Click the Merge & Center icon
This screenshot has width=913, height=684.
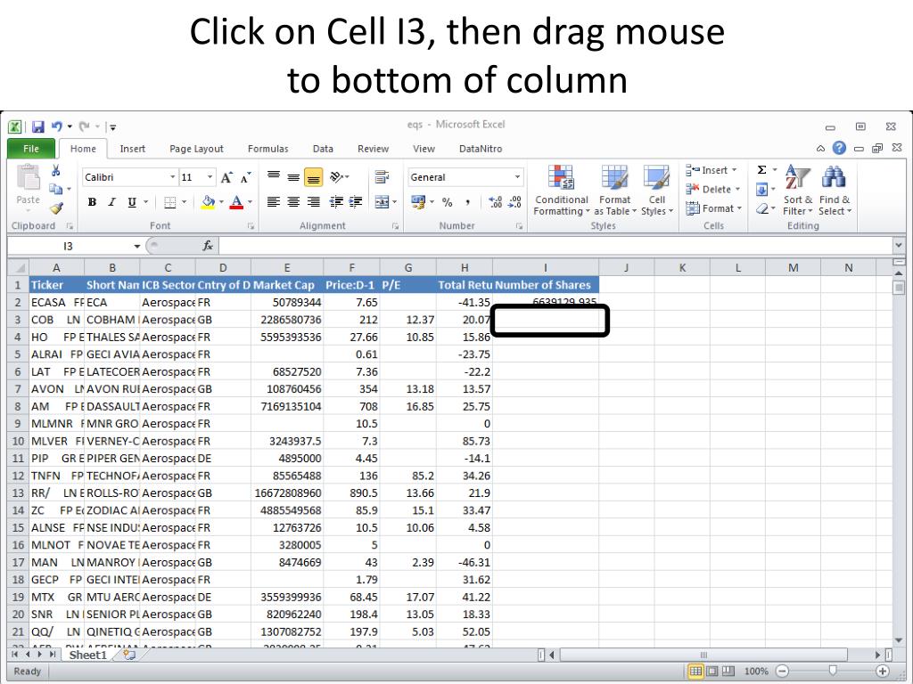(382, 202)
